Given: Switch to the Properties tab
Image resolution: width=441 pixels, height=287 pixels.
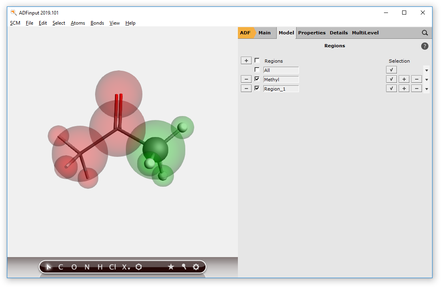Looking at the screenshot, I should click(x=312, y=33).
